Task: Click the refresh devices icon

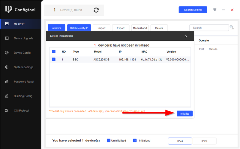Action: coord(96,10)
